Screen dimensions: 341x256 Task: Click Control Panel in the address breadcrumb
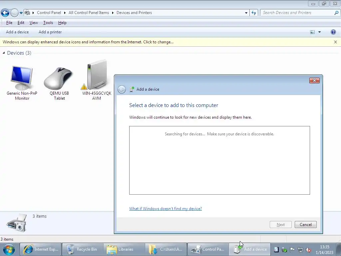[x=49, y=13]
